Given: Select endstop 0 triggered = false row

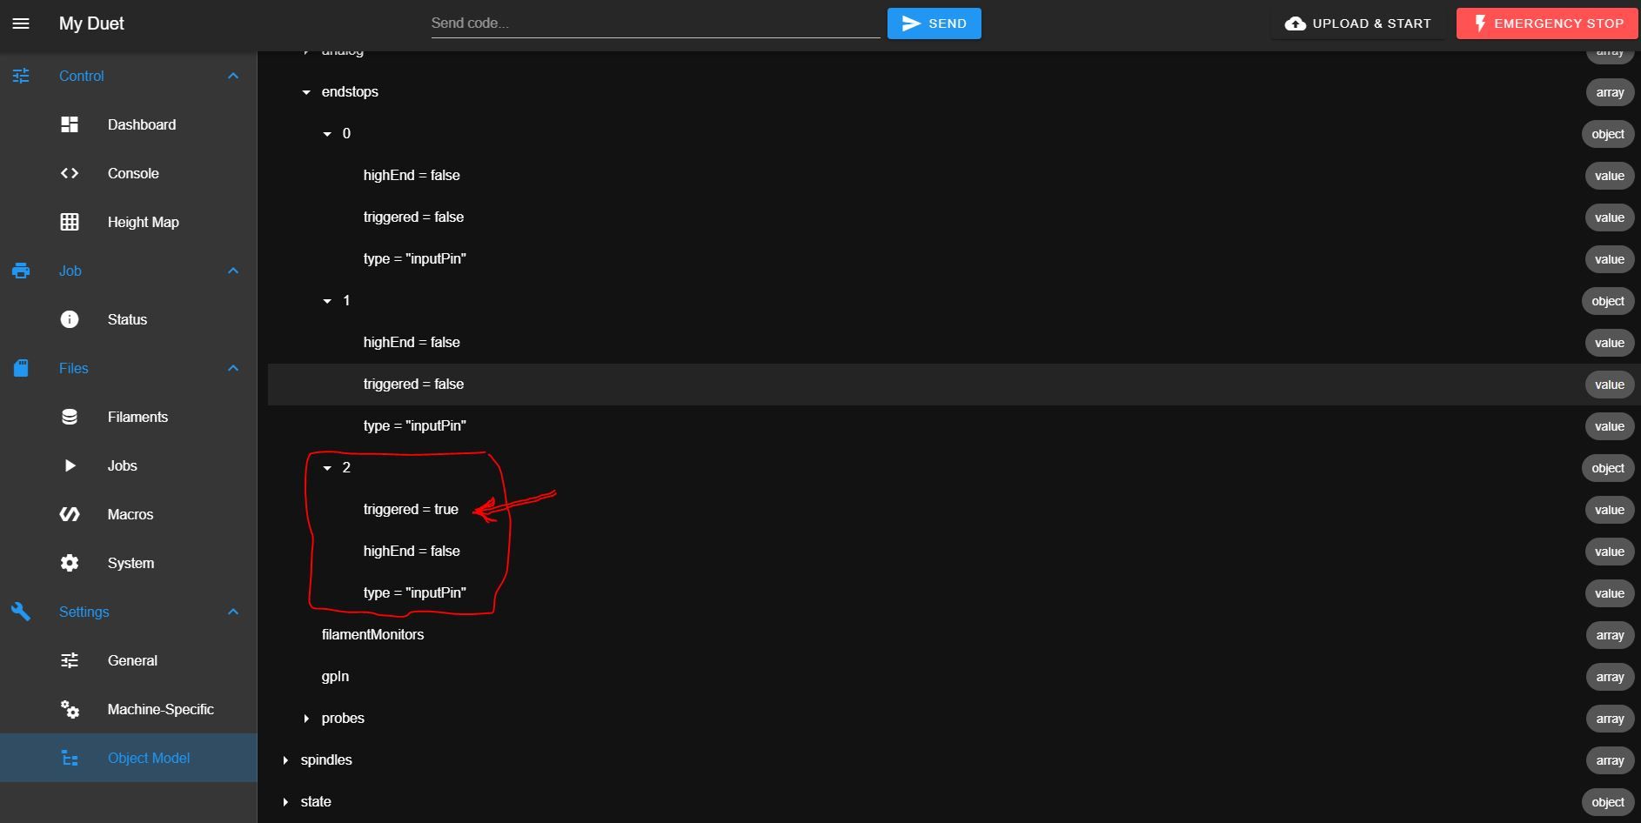Looking at the screenshot, I should point(954,217).
